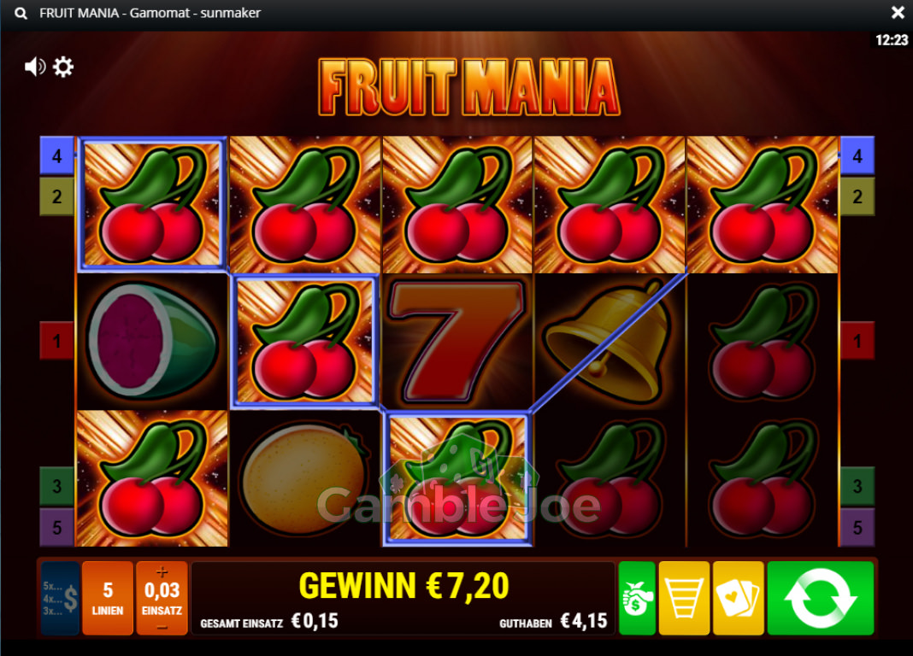Viewport: 913px width, 656px height.
Task: Open the card gamble feature
Action: 738,598
